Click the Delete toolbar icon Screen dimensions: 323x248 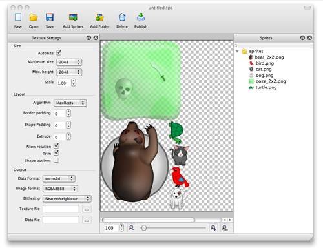(x=122, y=17)
